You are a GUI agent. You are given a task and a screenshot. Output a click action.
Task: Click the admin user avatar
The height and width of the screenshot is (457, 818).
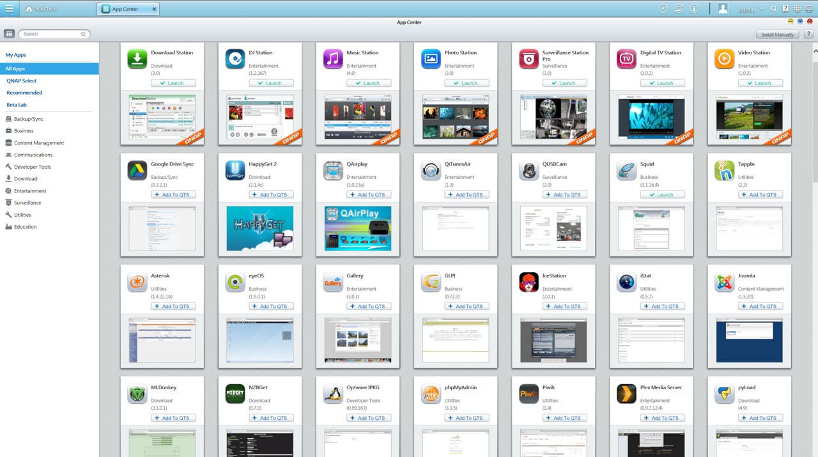point(723,8)
